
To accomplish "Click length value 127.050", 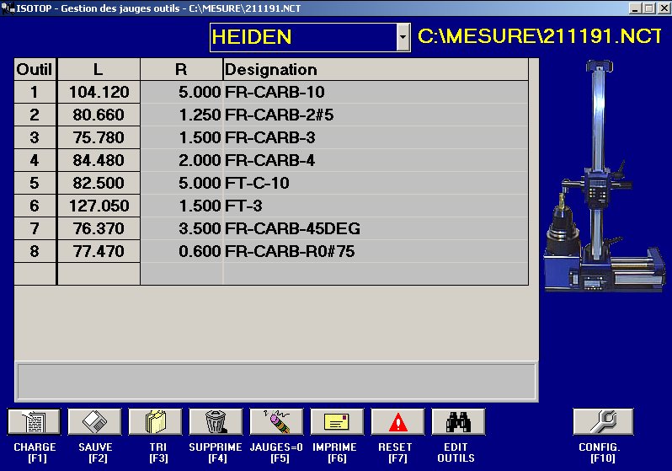I will (x=99, y=206).
